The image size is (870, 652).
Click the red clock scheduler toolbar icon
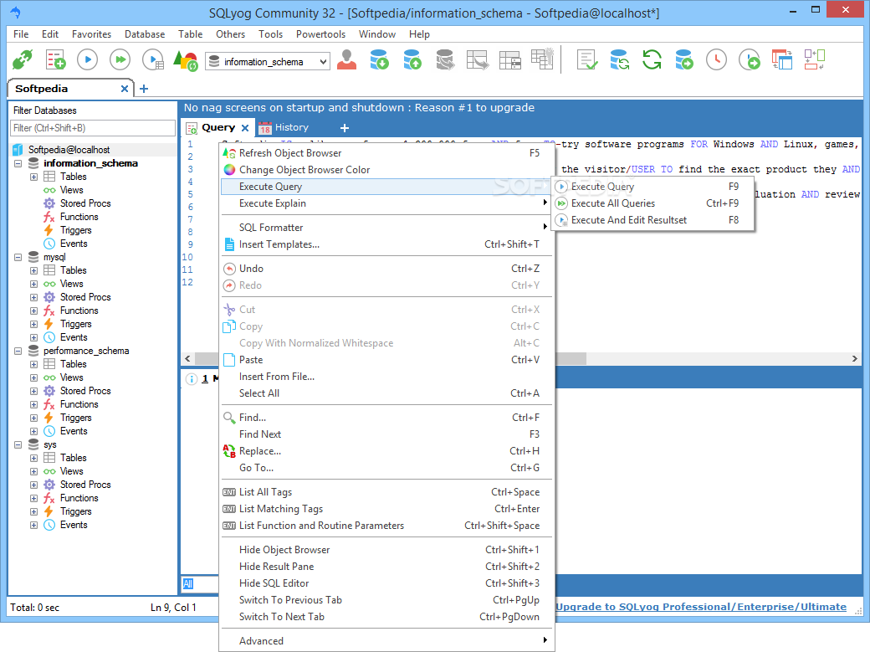click(x=716, y=59)
